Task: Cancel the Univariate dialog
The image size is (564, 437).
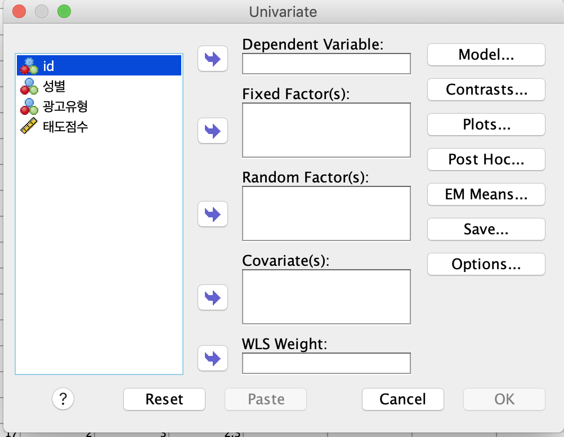Action: (403, 399)
